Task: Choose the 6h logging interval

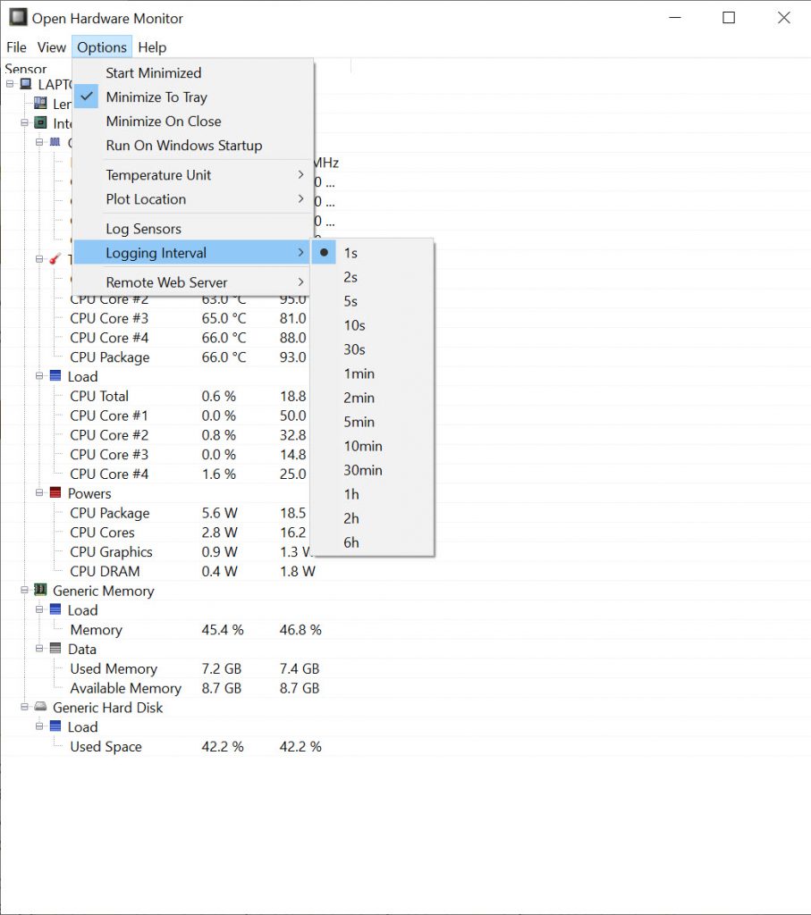Action: pyautogui.click(x=373, y=542)
